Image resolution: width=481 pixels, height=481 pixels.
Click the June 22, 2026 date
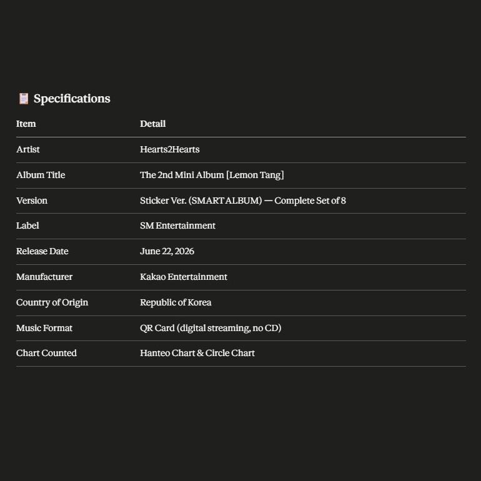pos(167,251)
